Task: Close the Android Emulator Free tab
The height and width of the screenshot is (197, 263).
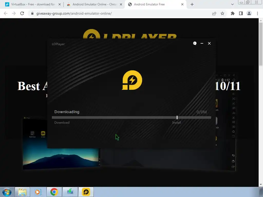Action: (182, 5)
